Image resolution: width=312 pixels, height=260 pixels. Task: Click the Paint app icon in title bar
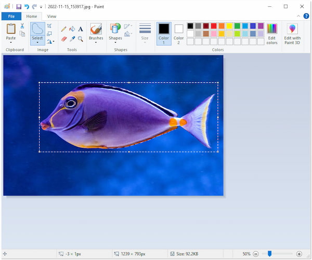(7, 7)
